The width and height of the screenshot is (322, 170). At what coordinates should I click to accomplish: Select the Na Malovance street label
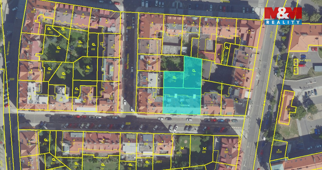(8, 47)
